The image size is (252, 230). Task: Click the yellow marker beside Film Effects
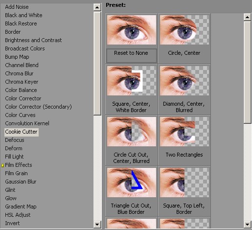pyautogui.click(x=2, y=165)
